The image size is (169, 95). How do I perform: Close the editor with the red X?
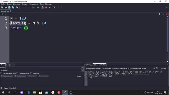click(167, 14)
